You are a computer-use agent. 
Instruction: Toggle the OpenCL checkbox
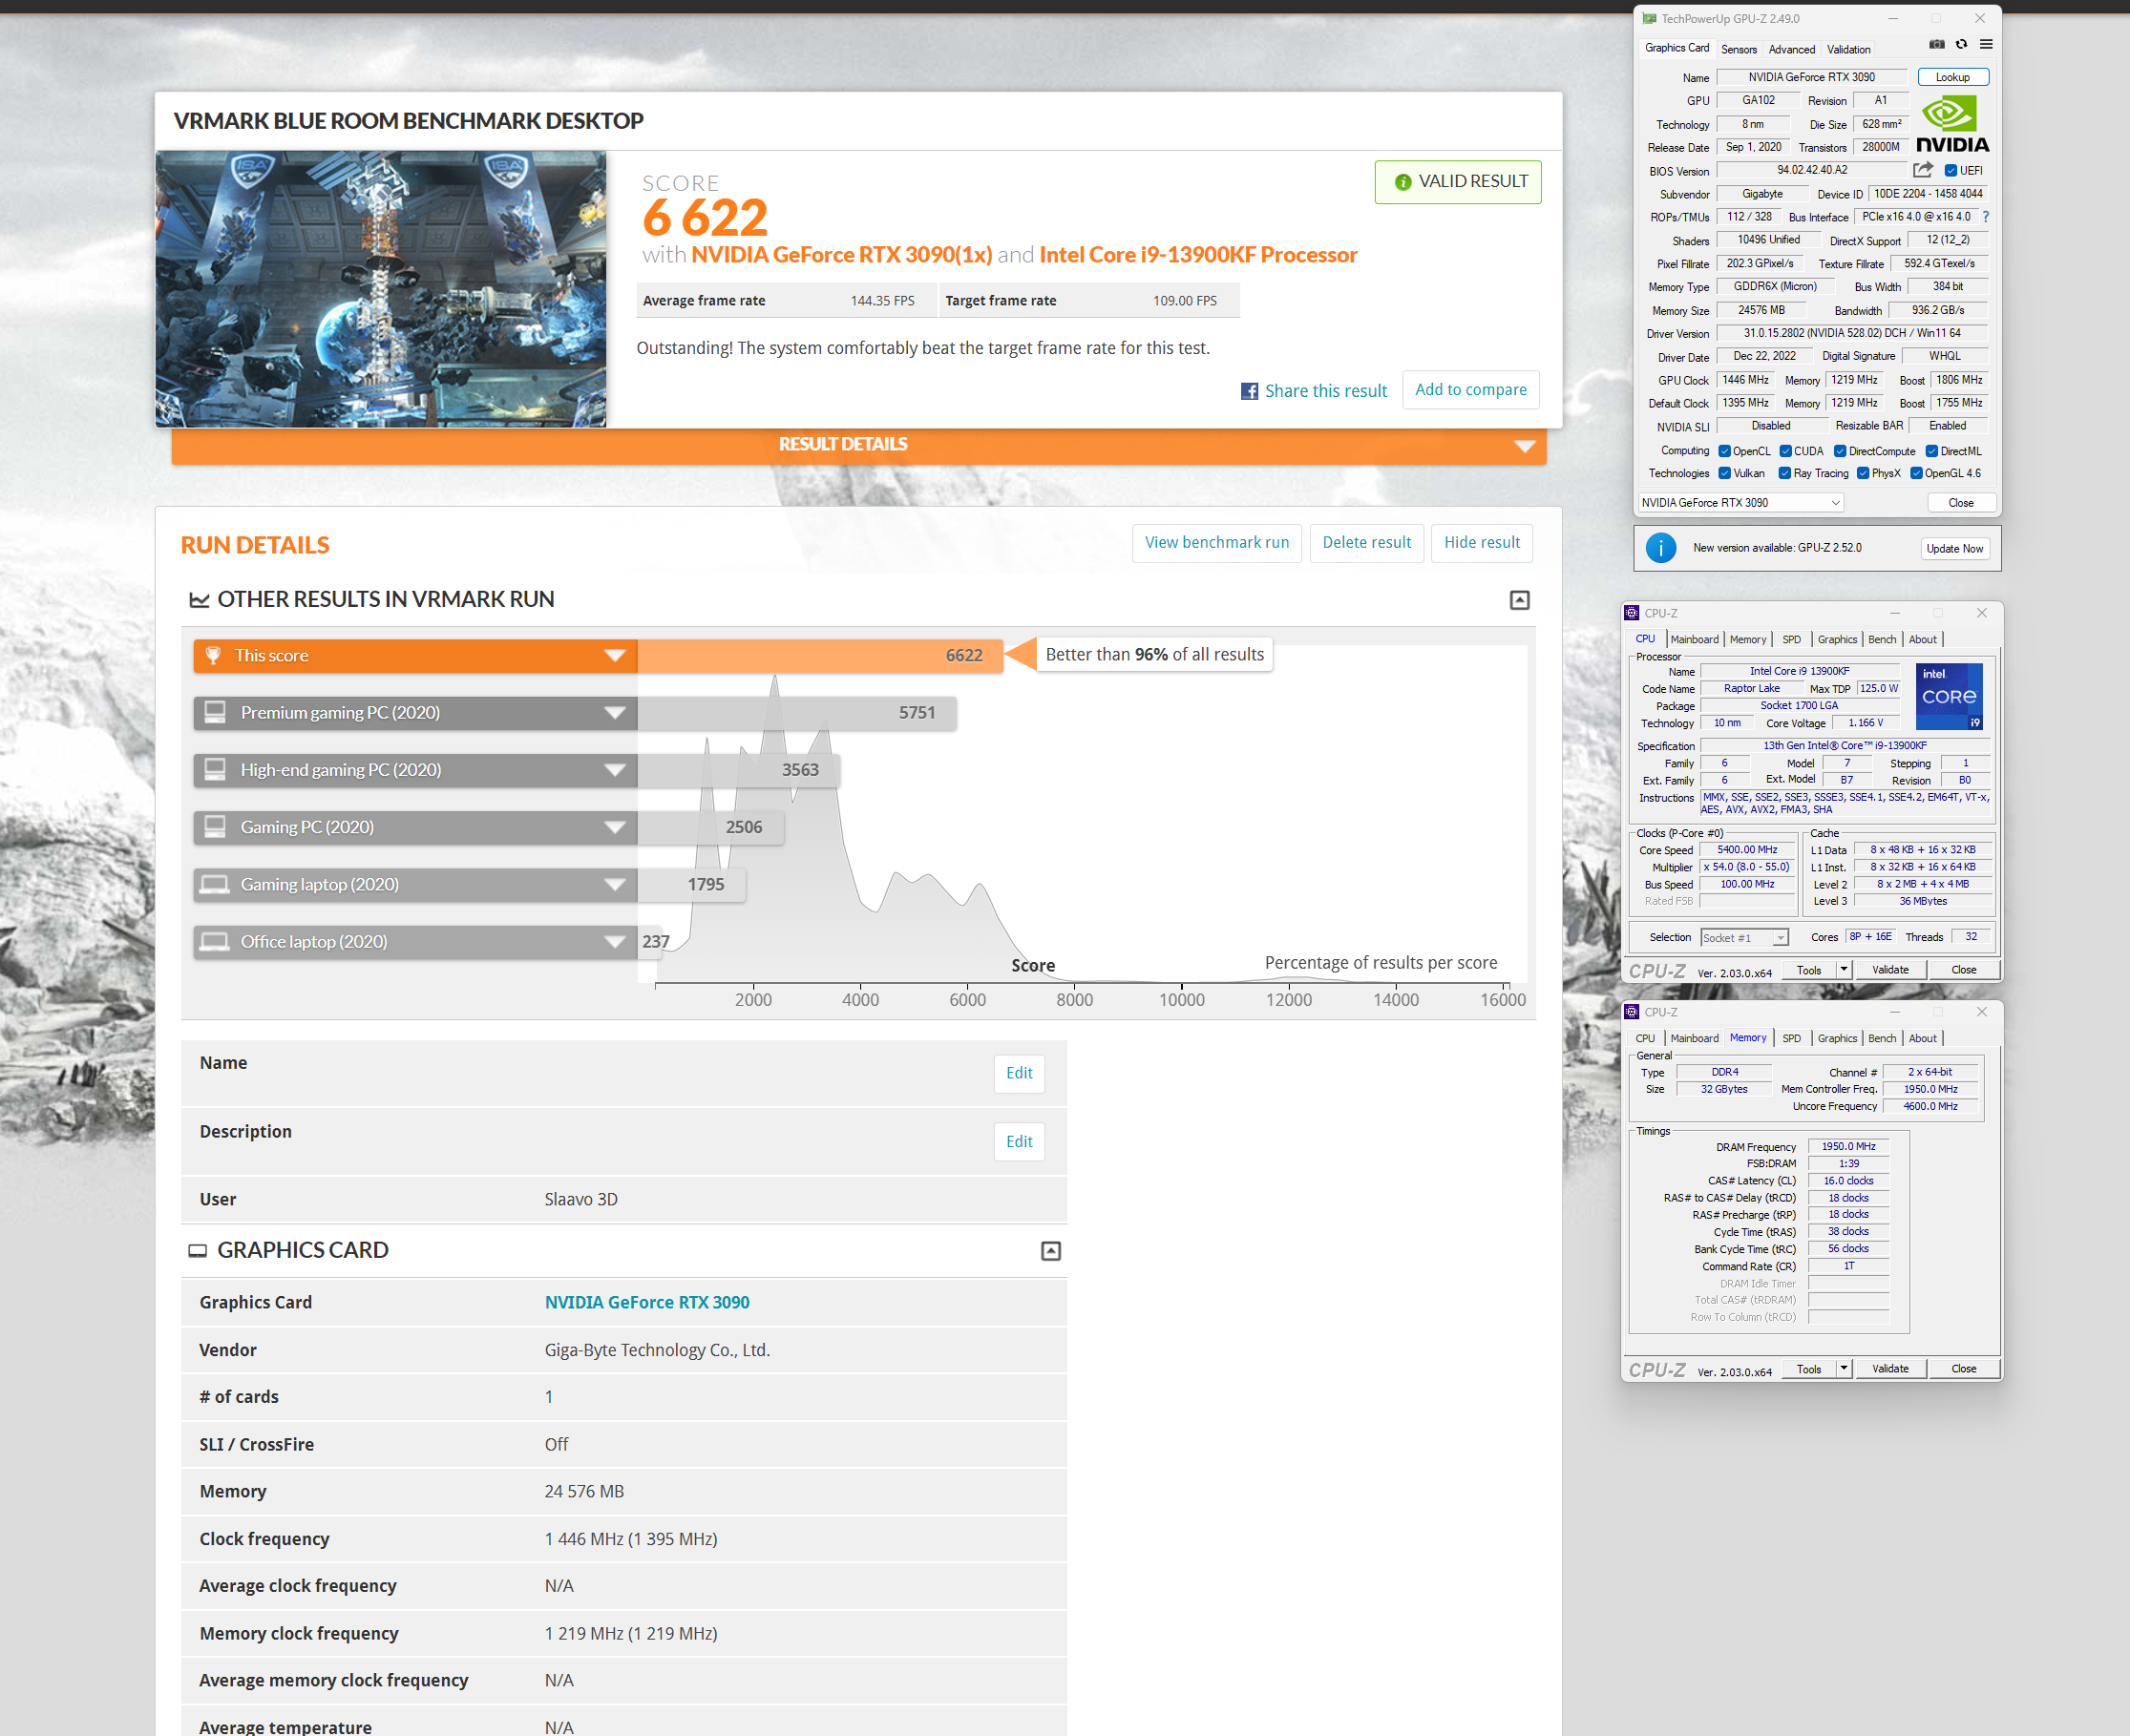pyautogui.click(x=1724, y=451)
